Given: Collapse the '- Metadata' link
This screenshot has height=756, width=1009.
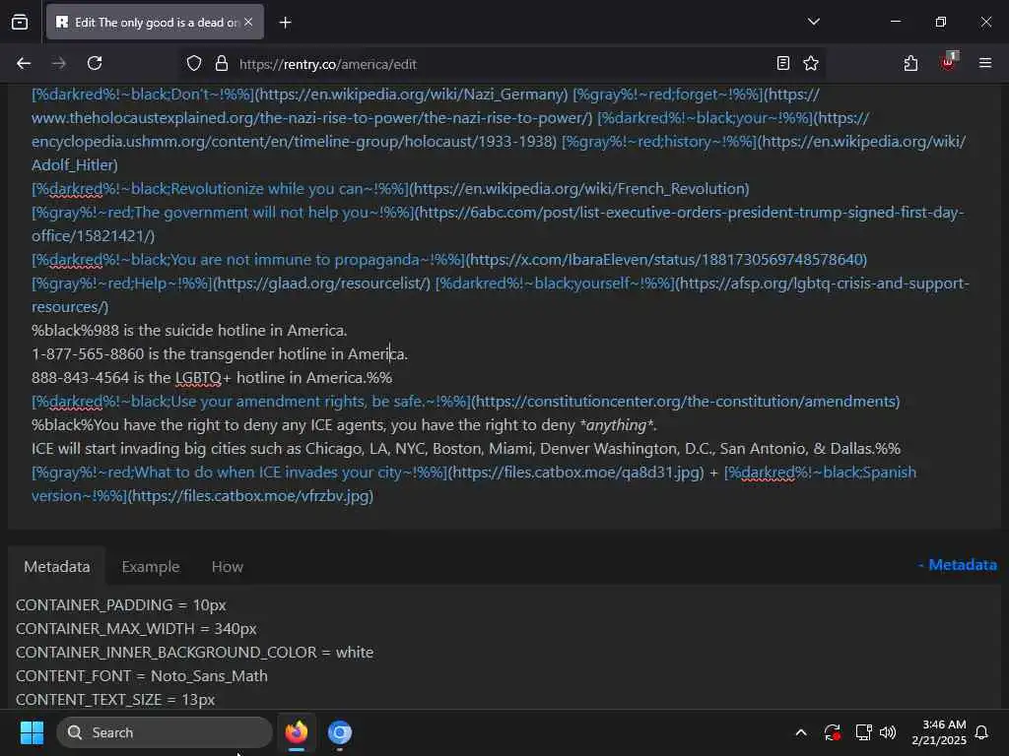Looking at the screenshot, I should (957, 564).
